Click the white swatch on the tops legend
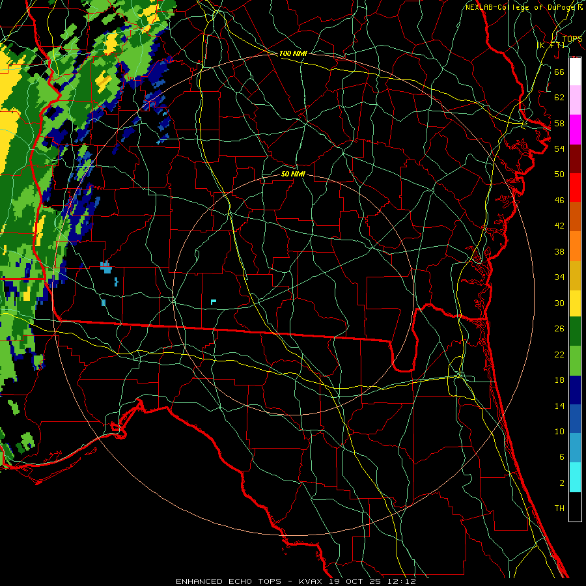This screenshot has width=586, height=586. [575, 72]
